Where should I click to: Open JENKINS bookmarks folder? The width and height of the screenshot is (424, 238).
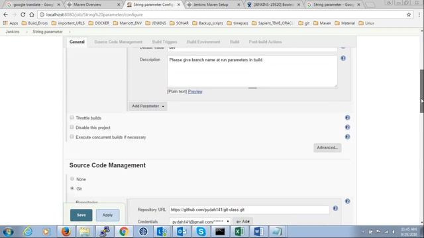[156, 23]
